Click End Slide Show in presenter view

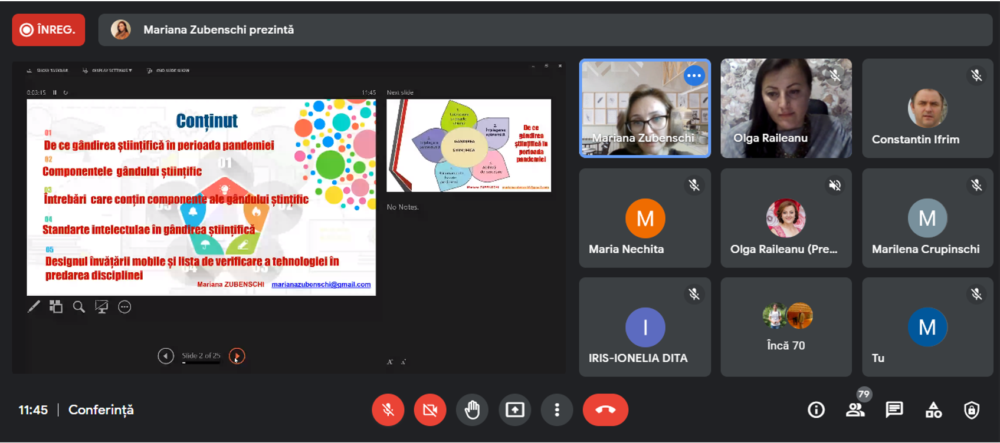[x=169, y=71]
